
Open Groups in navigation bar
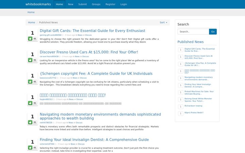click(96, 4)
